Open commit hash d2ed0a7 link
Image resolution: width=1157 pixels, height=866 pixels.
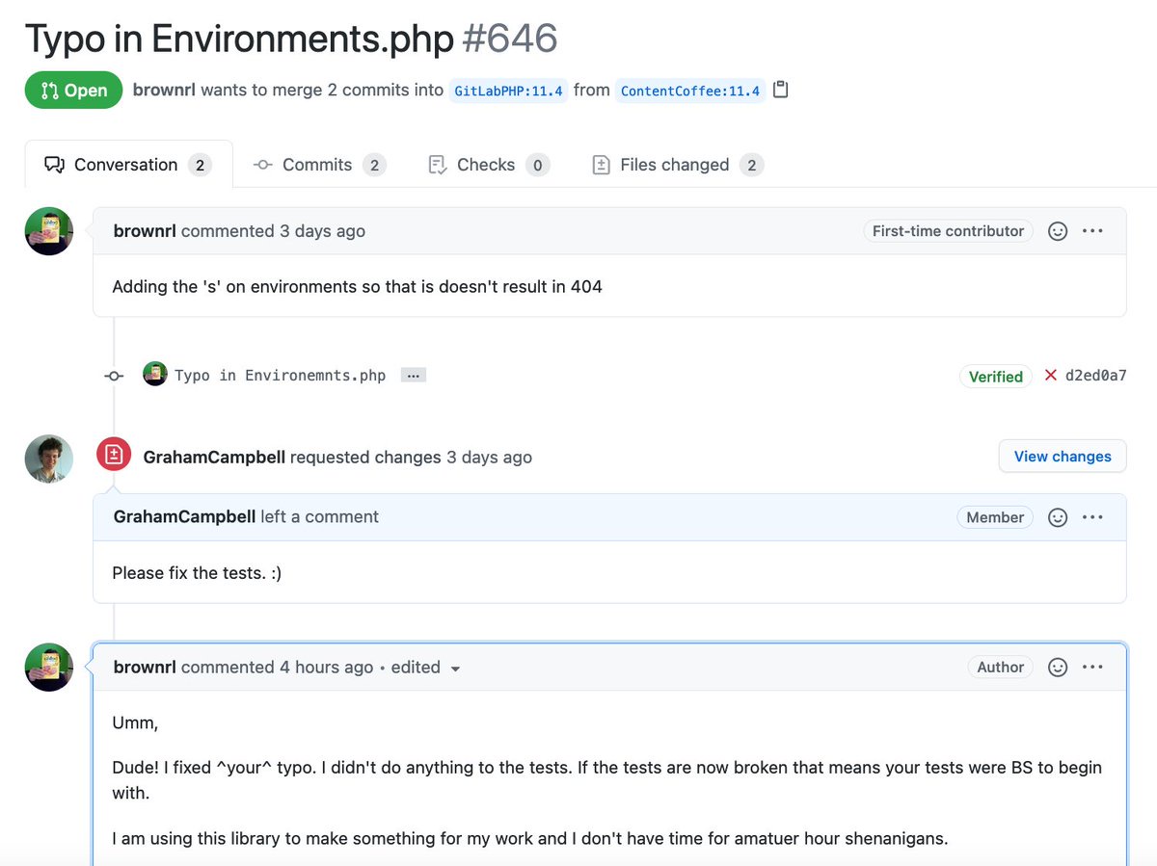(x=1095, y=376)
